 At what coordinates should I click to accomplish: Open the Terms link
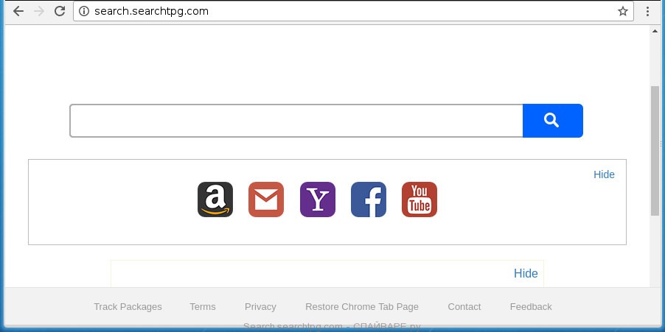point(202,306)
